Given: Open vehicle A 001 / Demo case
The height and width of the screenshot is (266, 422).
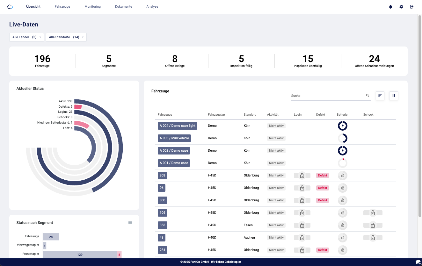Looking at the screenshot, I should pos(174,163).
